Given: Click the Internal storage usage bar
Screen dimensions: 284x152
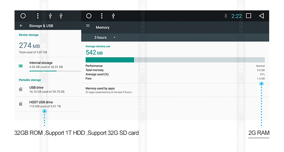Looking at the screenshot, I should [55, 71].
